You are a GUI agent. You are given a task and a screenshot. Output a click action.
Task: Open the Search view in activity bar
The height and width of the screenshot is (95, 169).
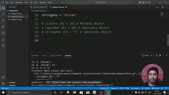click(3, 14)
